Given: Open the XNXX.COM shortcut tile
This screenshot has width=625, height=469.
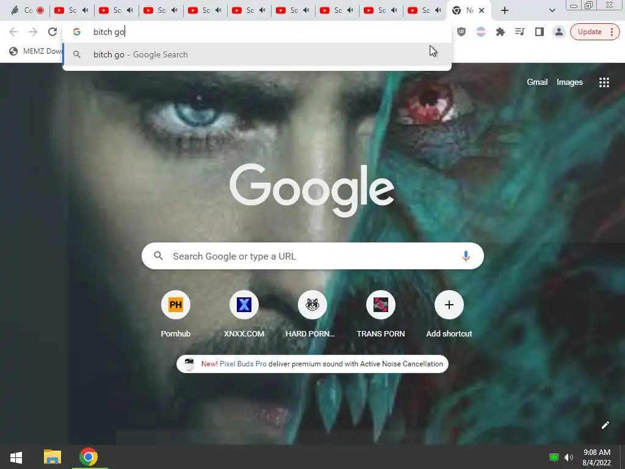Looking at the screenshot, I should point(244,305).
